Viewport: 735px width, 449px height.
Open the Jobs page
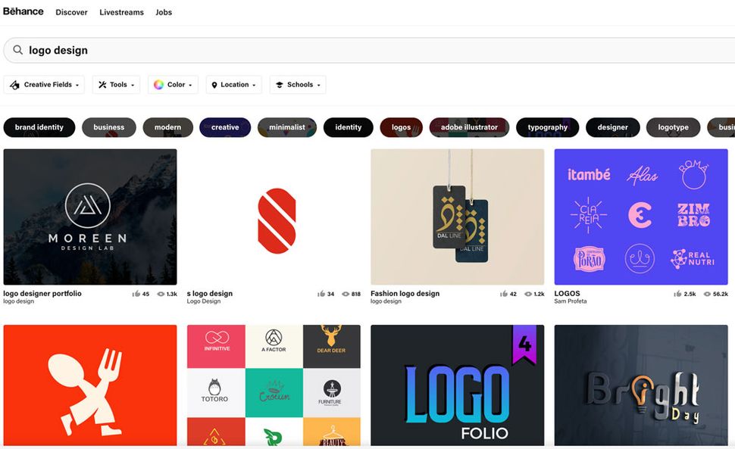(x=164, y=12)
